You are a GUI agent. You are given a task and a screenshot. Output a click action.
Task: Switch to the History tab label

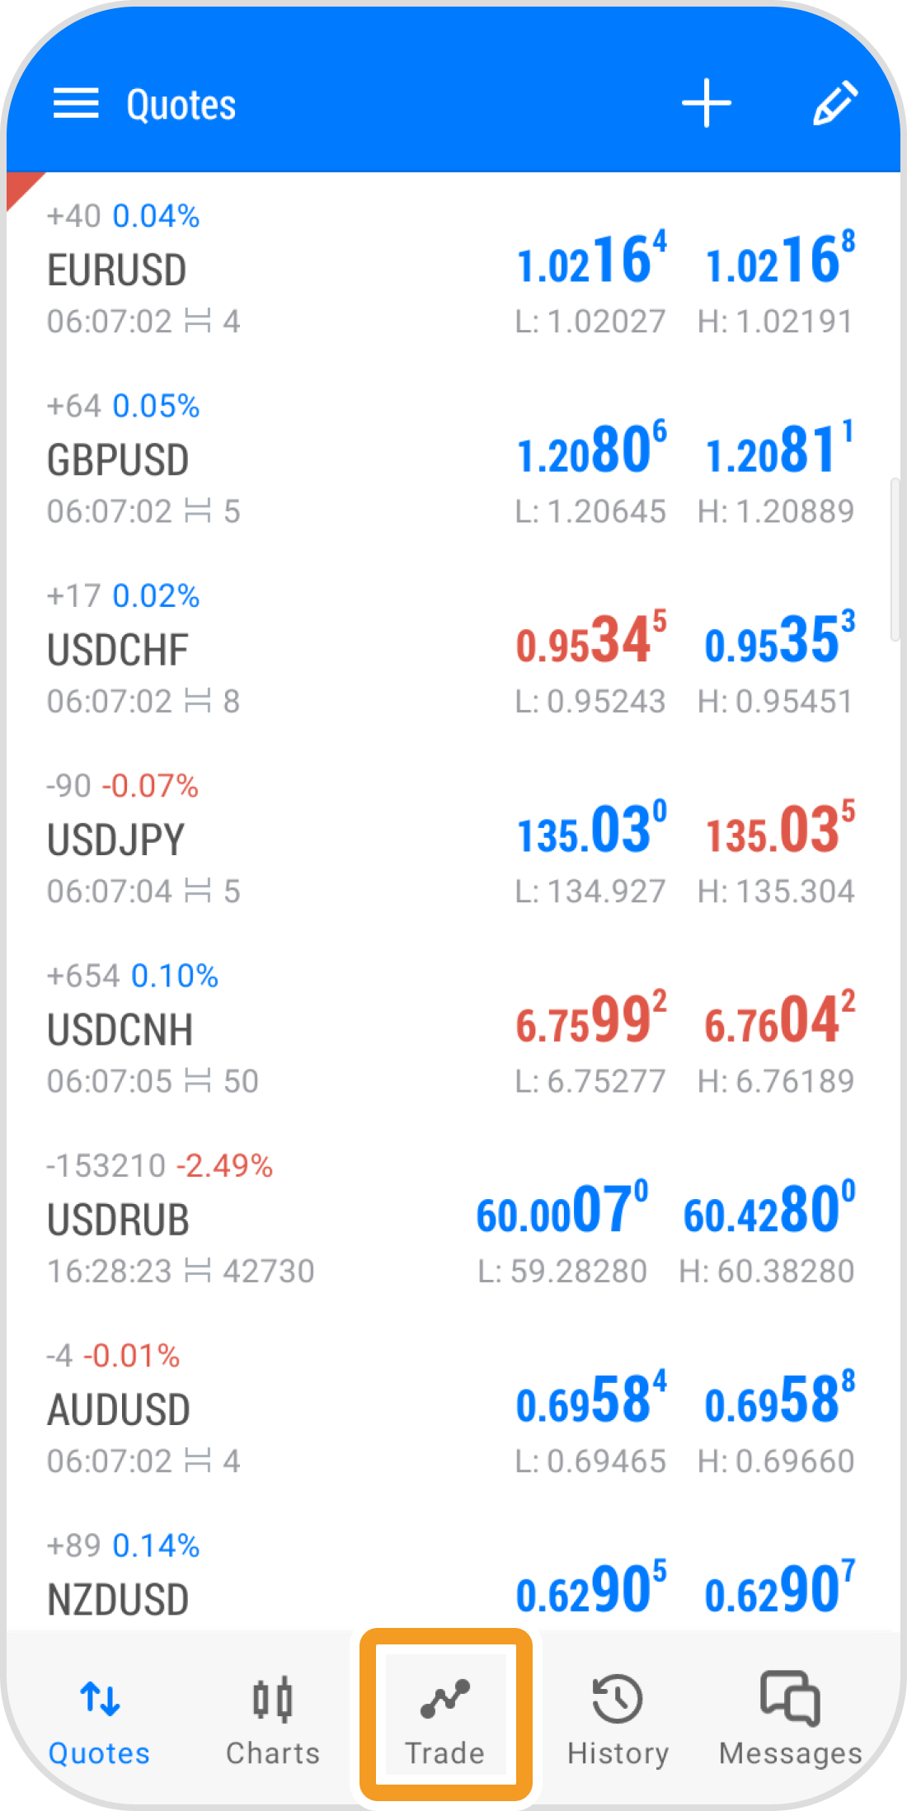pyautogui.click(x=618, y=1753)
